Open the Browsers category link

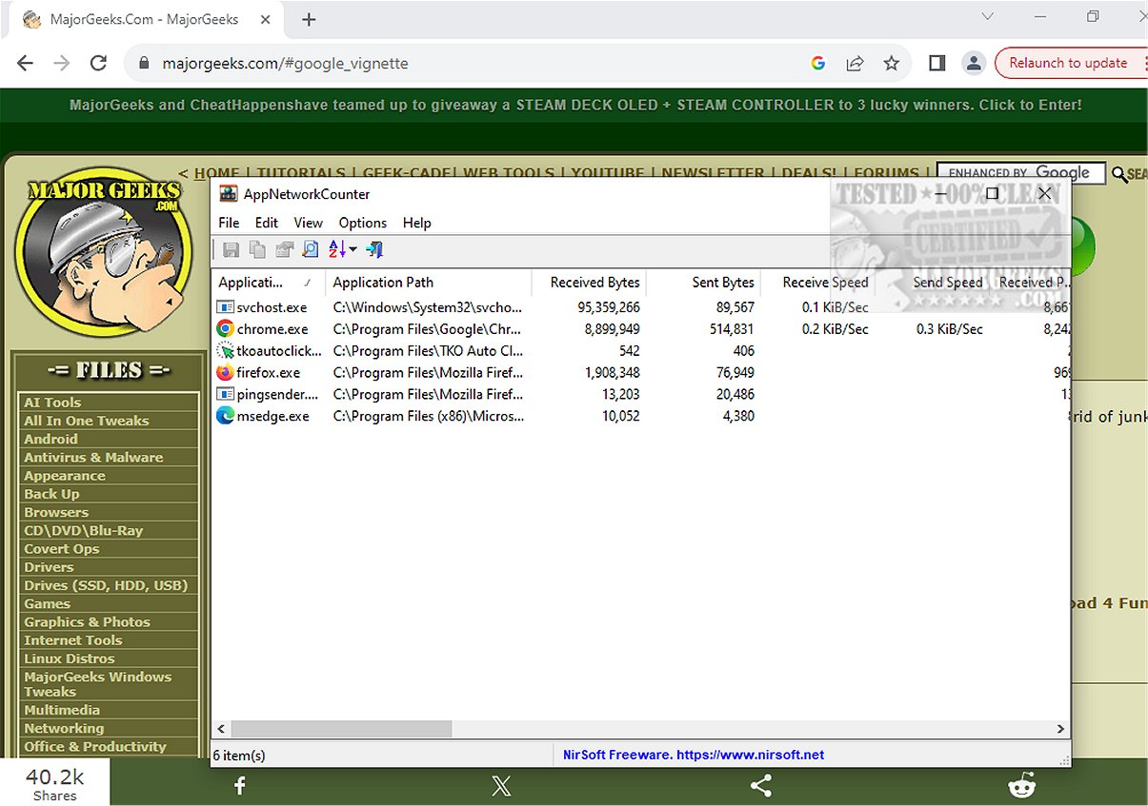coord(56,512)
